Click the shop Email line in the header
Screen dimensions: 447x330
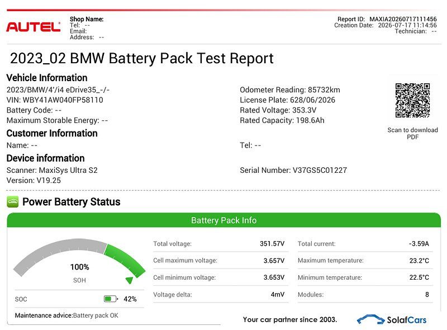pos(78,31)
